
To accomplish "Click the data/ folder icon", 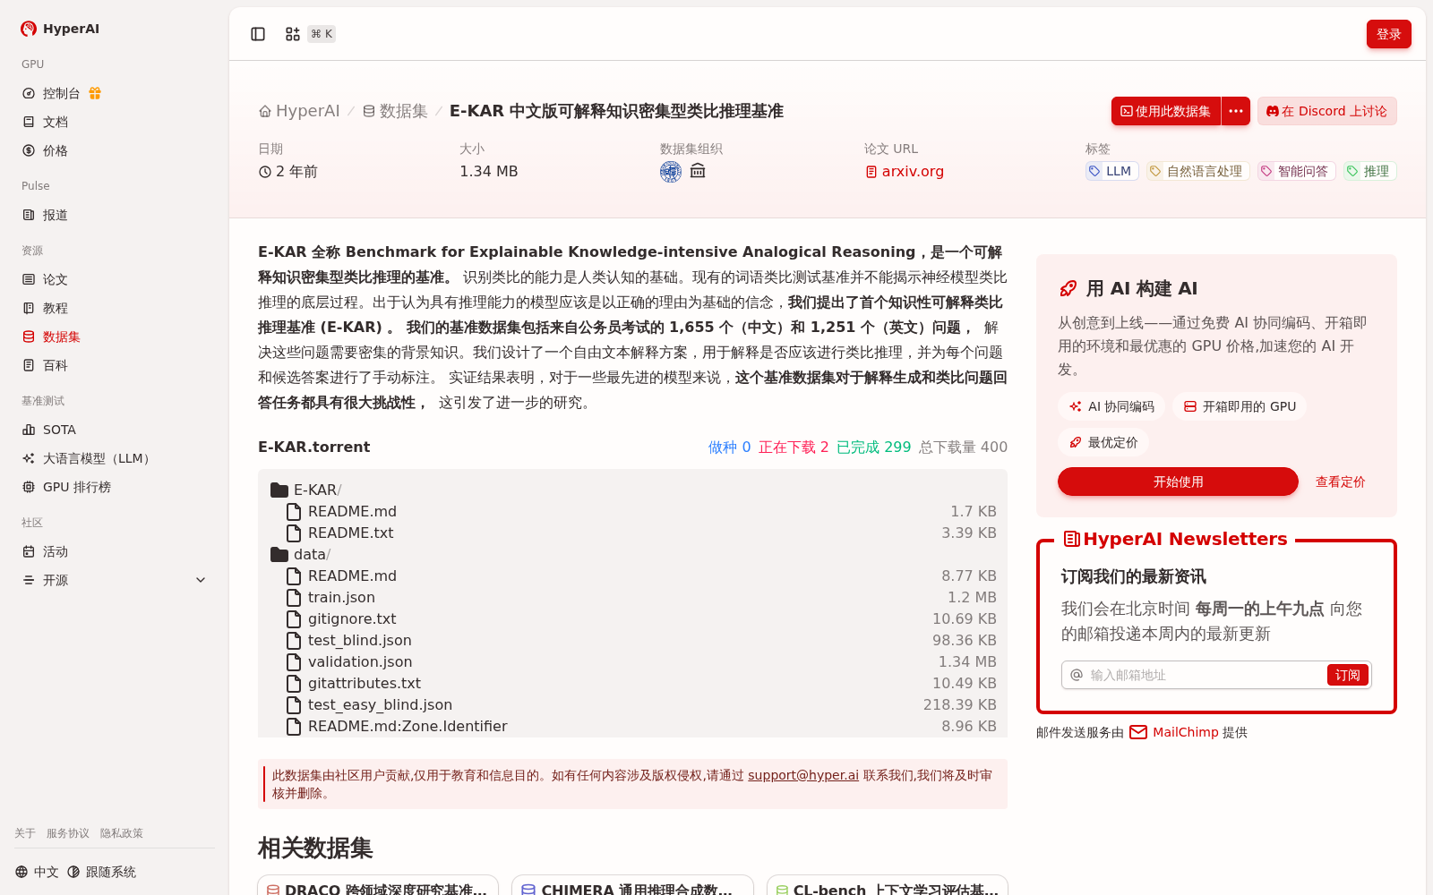I will point(279,554).
